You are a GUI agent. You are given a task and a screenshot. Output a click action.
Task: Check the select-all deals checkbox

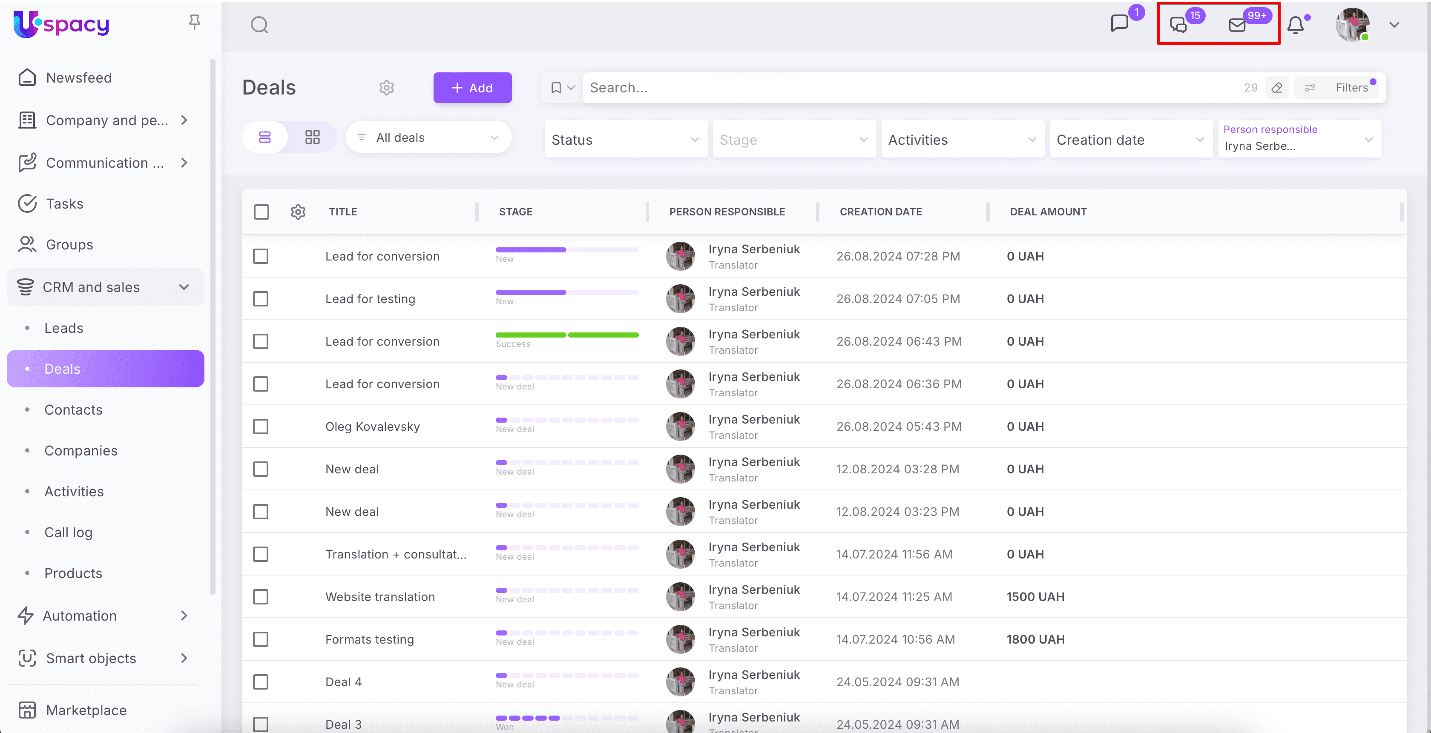(261, 212)
